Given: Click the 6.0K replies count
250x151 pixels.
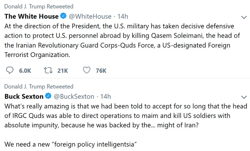Looking at the screenshot, I should [x=25, y=71].
